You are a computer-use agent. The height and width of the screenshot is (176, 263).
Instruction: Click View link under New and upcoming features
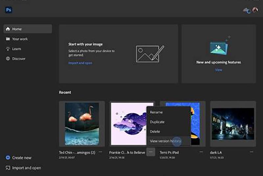[x=219, y=70]
